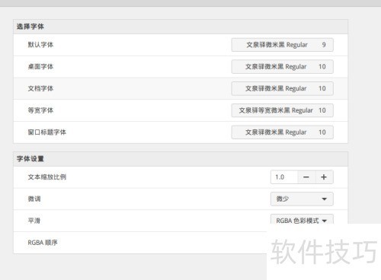Click the 文本缩放比例 value field 1.0

pos(284,177)
